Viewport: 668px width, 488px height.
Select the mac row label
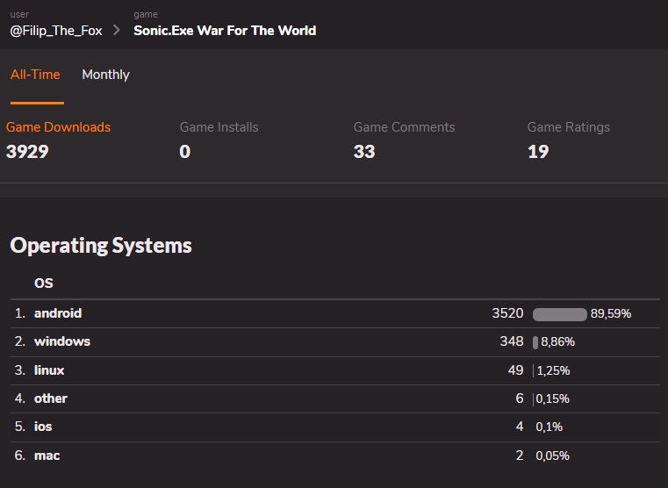pyautogui.click(x=47, y=456)
